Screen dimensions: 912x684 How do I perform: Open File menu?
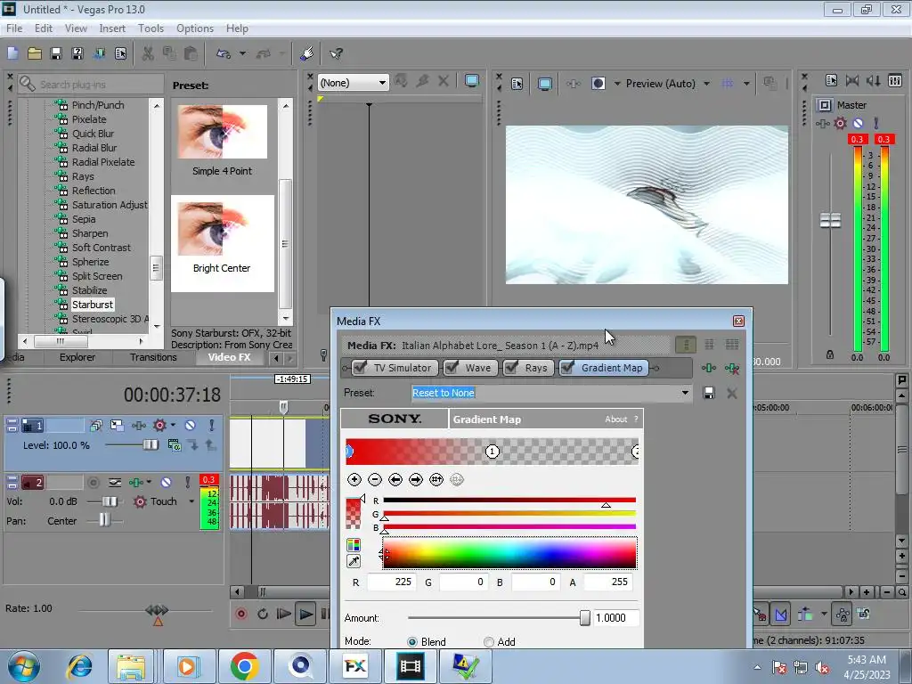14,28
